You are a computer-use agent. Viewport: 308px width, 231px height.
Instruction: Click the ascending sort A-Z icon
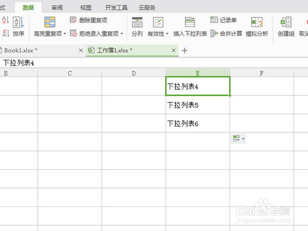pos(5,20)
